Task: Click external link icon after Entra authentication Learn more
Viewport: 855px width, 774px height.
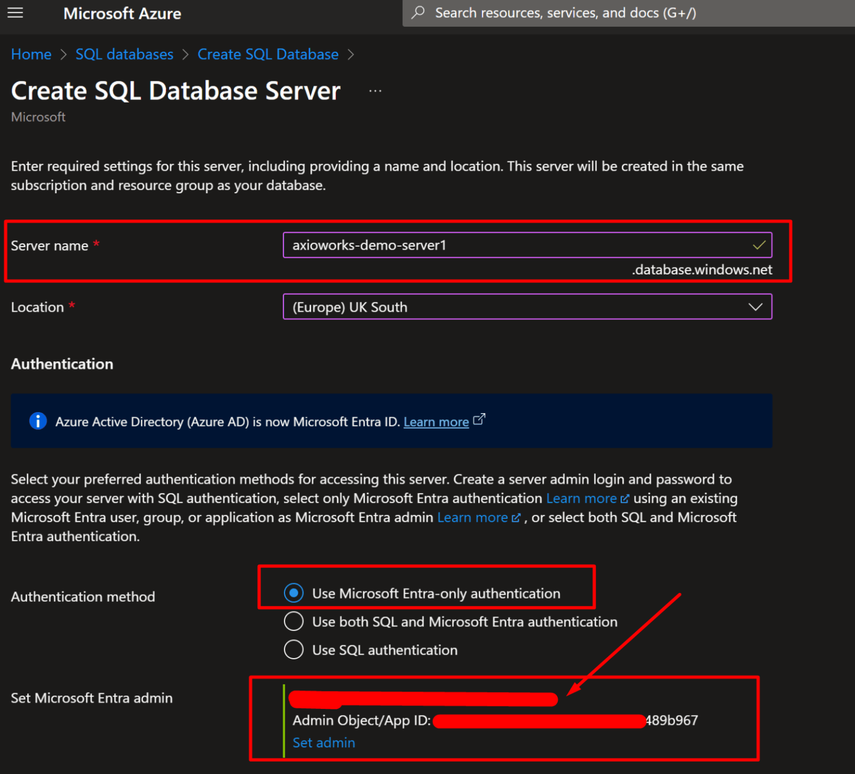Action: (x=625, y=498)
